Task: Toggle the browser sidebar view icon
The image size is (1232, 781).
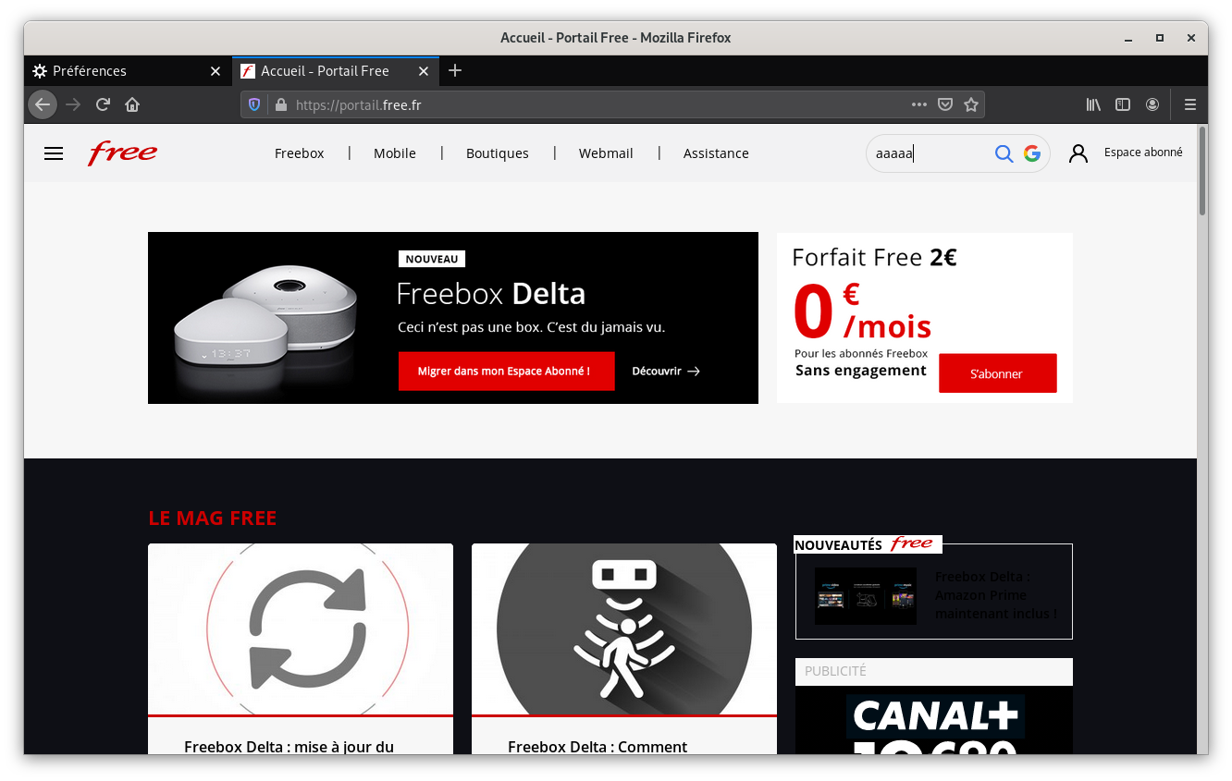Action: coord(1123,104)
